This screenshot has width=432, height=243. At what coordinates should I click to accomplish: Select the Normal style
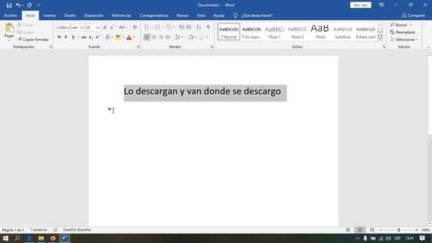tap(229, 32)
